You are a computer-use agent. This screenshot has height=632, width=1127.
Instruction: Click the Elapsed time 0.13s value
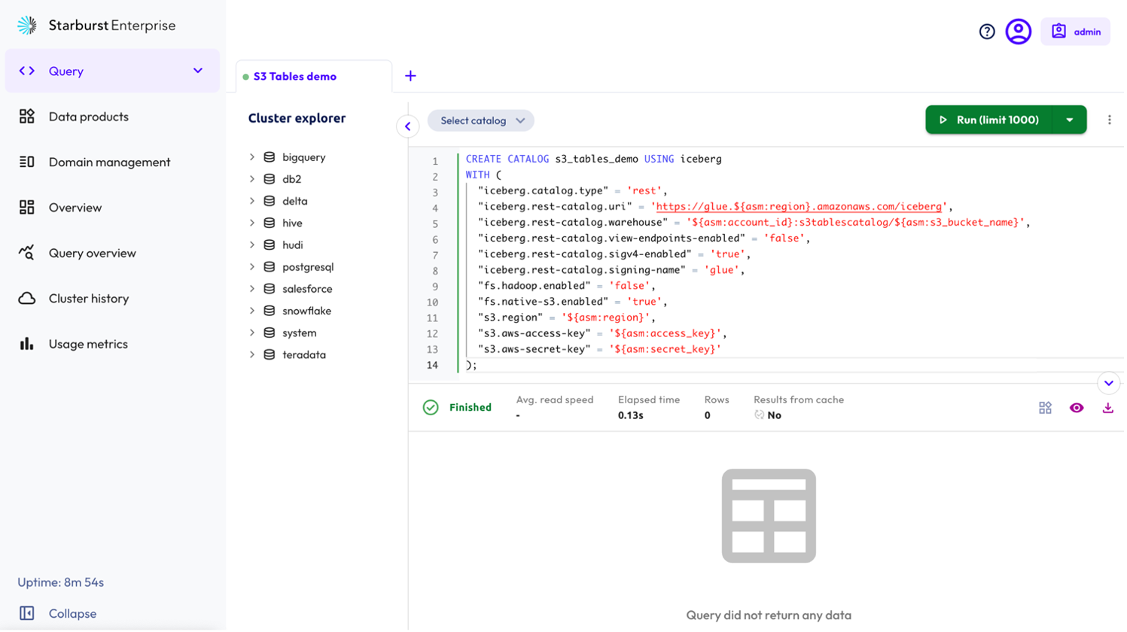click(632, 416)
